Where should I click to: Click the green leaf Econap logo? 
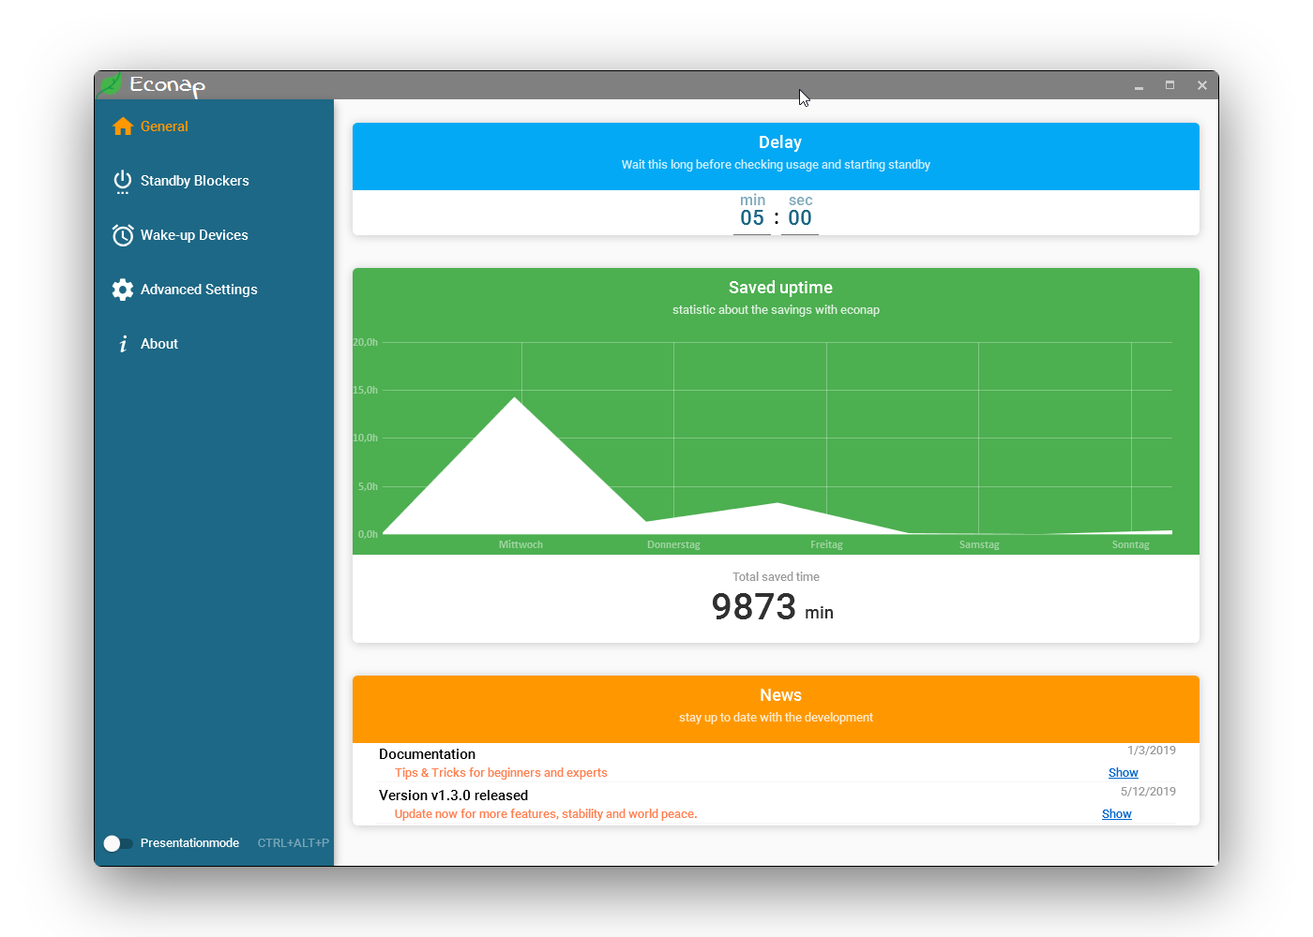pos(111,84)
